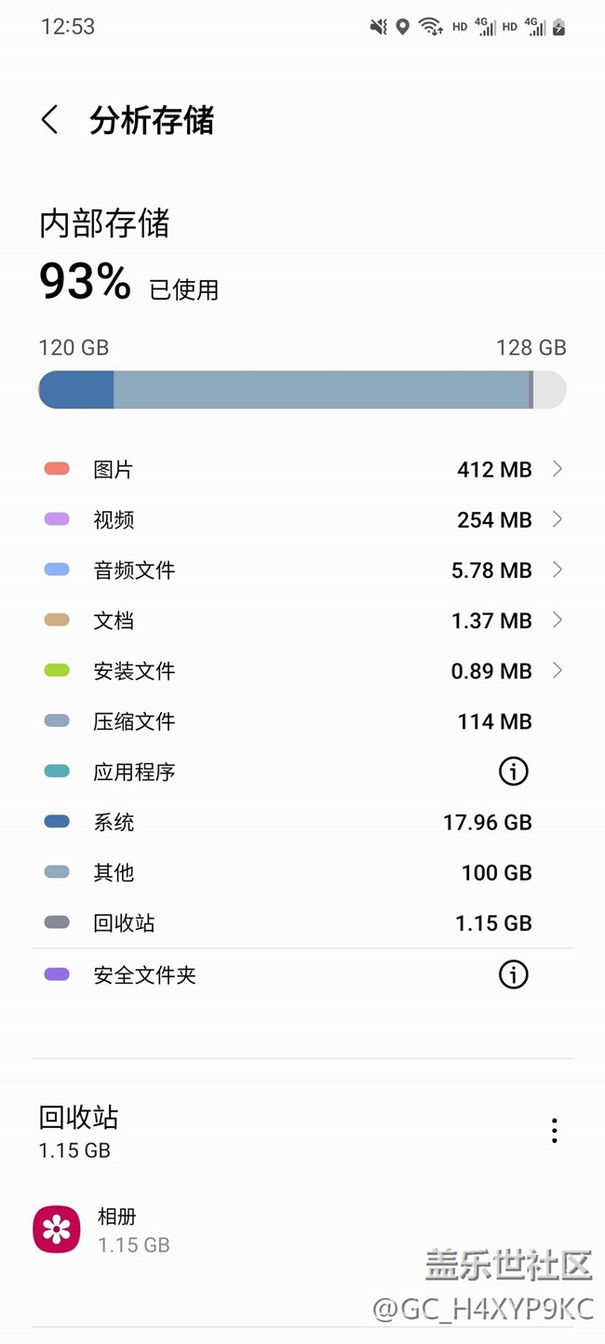
Task: Expand 安装文件 row chevron
Action: (x=557, y=670)
